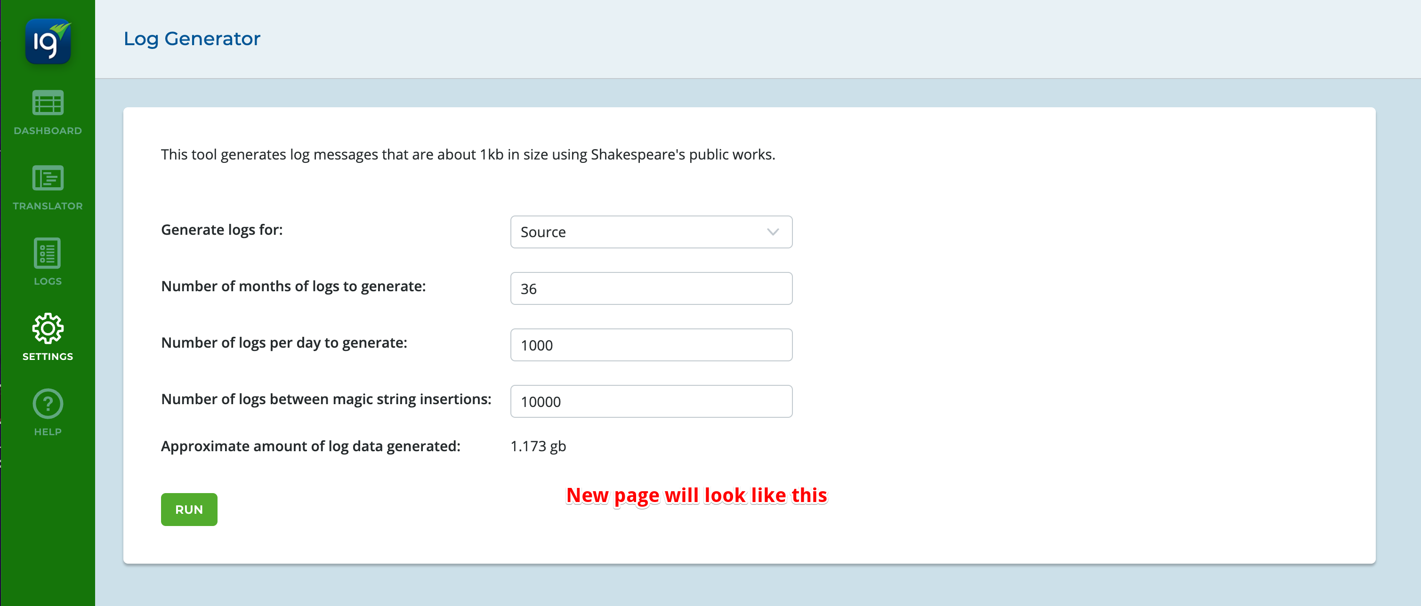Click the Source dropdown chevron arrow

click(x=773, y=232)
